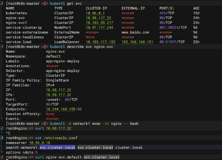Viewport: 222px width, 160px height.
Task: Select 'www.baidu.com' external IP
Action: [x=135, y=32]
